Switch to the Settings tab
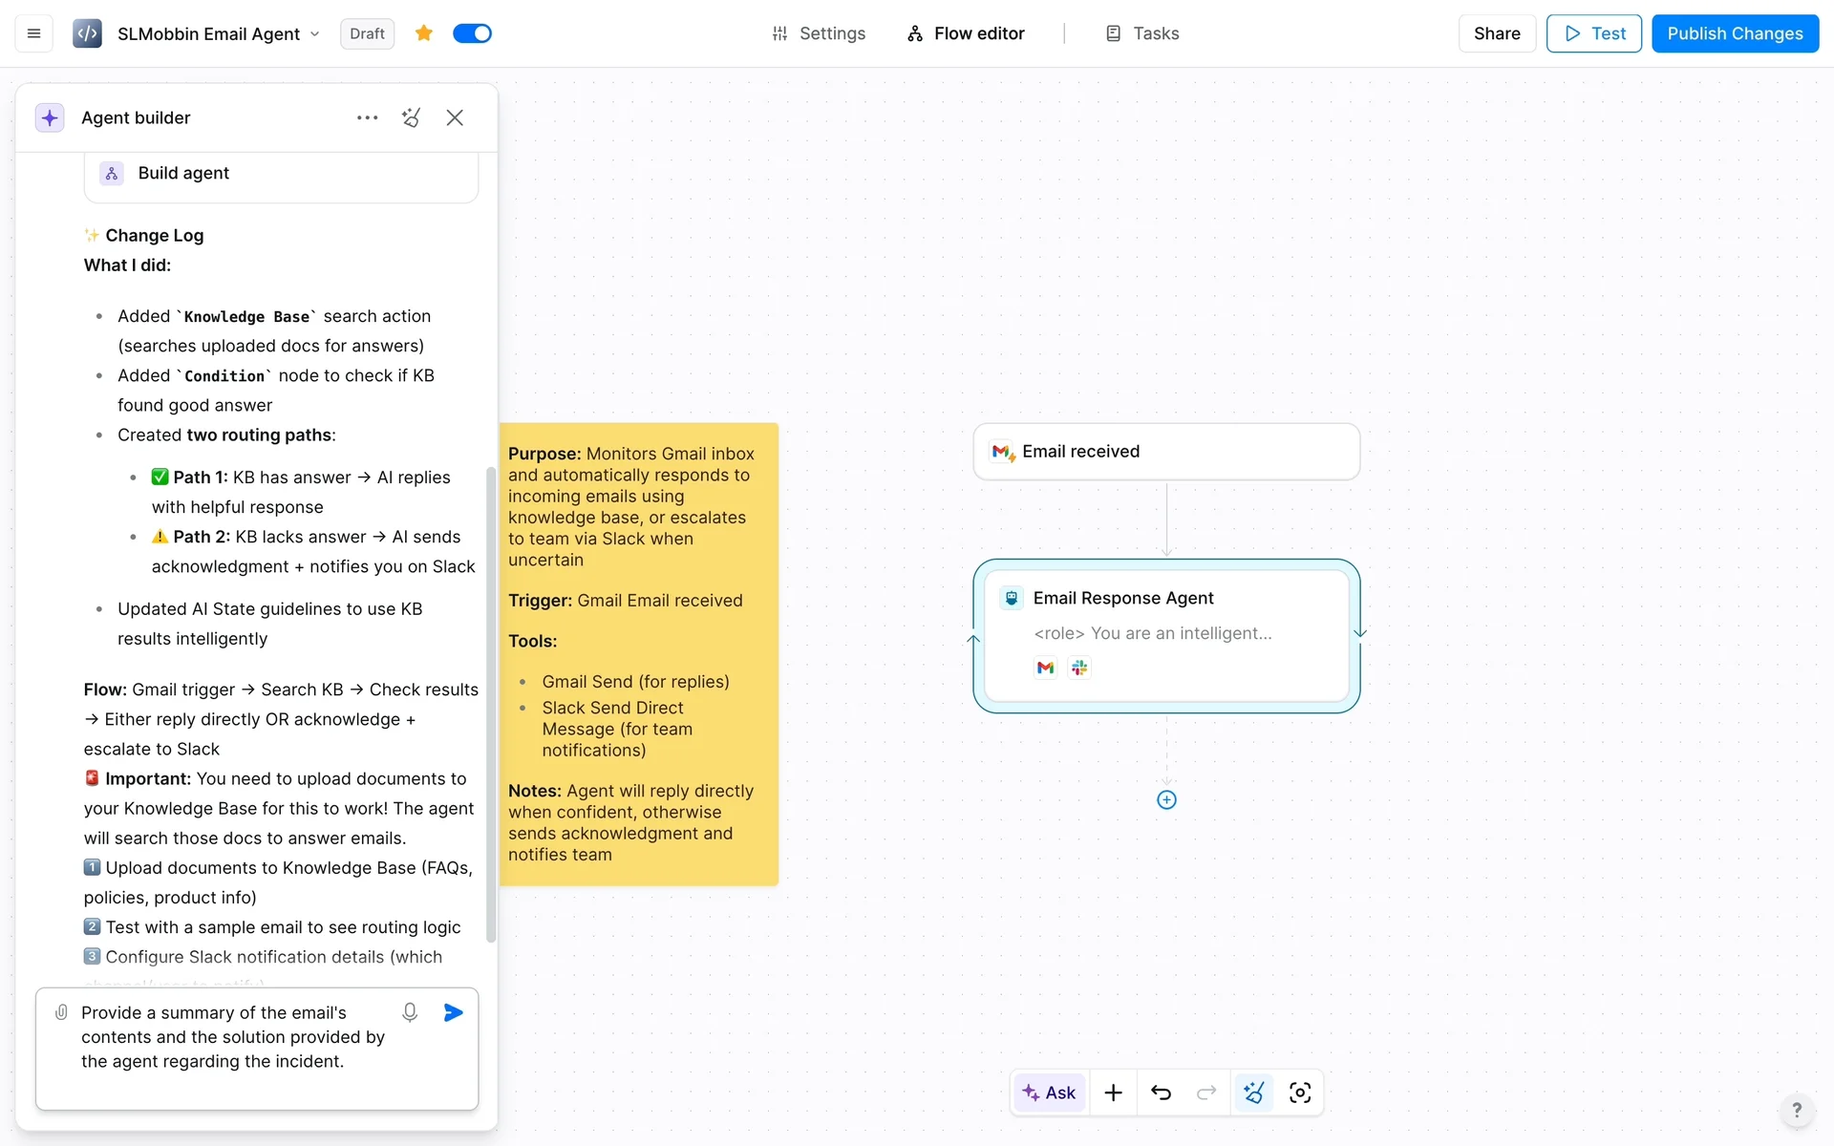The height and width of the screenshot is (1146, 1834). pos(819,33)
